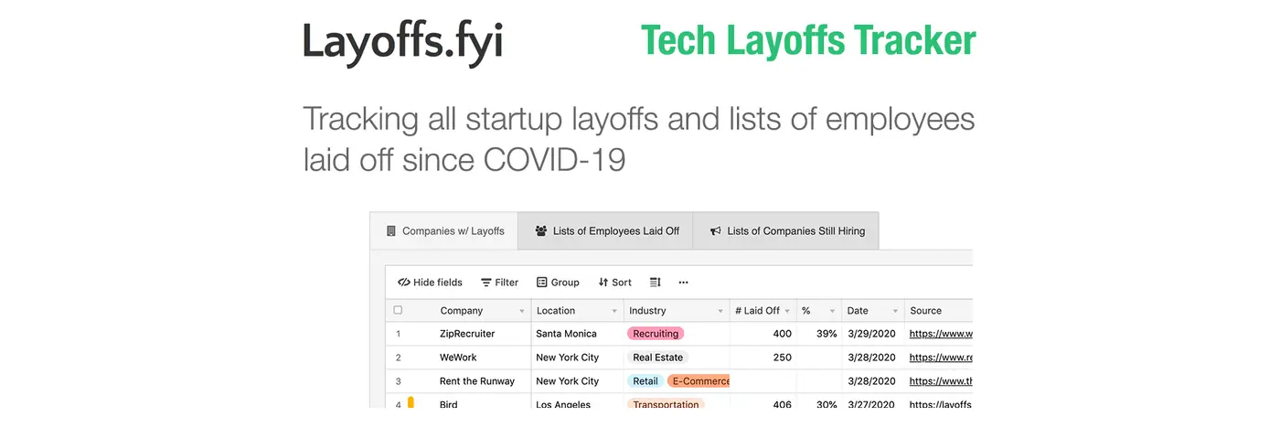Click the pink Recruiting industry tag
1280x427 pixels.
(x=656, y=334)
